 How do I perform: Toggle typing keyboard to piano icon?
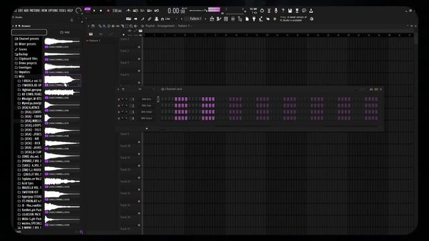coord(128,19)
